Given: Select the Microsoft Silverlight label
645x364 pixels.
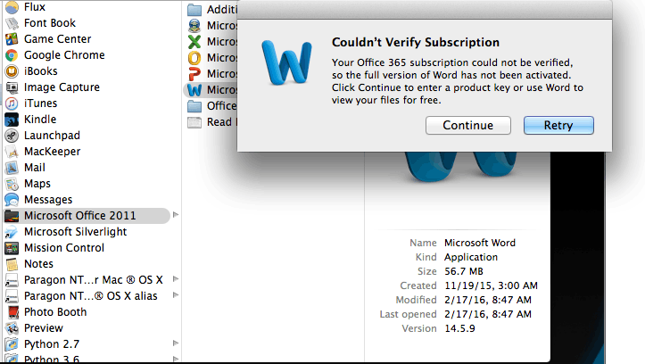Looking at the screenshot, I should [x=75, y=232].
